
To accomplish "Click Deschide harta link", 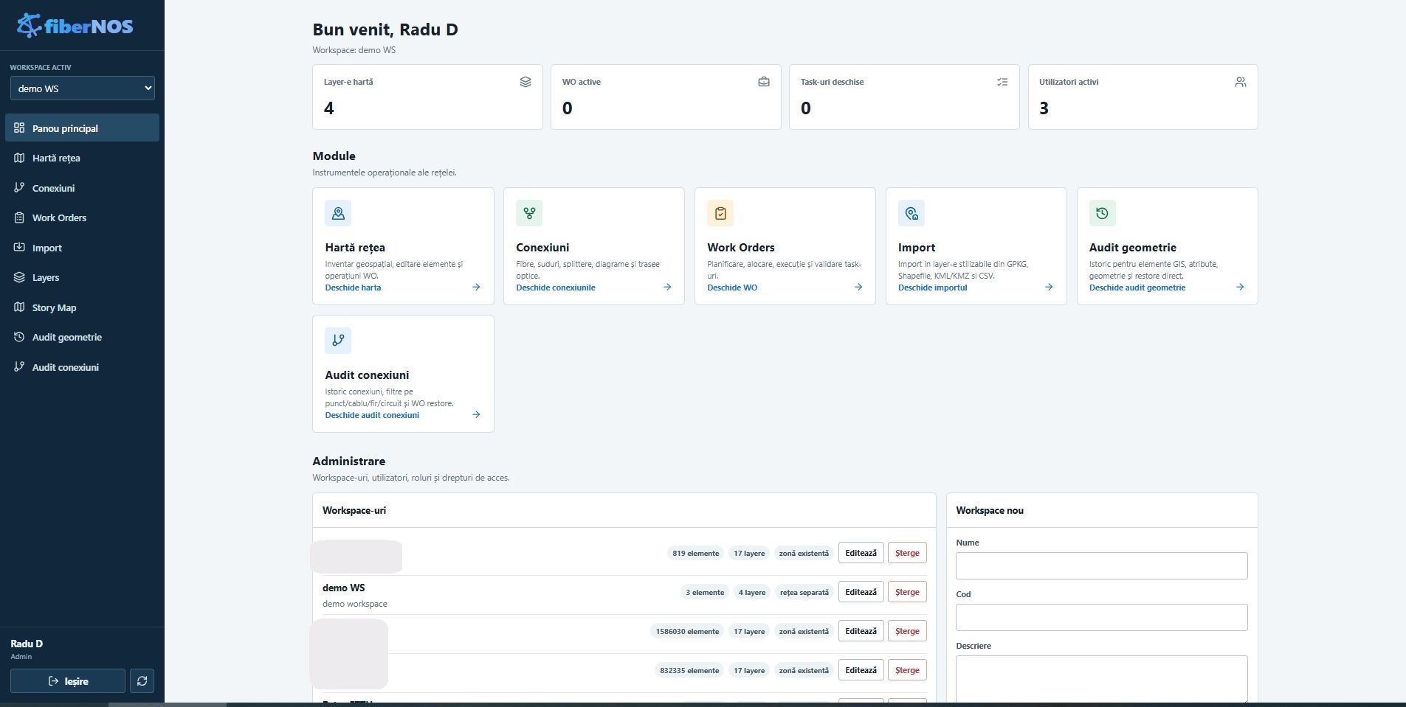I will click(353, 288).
